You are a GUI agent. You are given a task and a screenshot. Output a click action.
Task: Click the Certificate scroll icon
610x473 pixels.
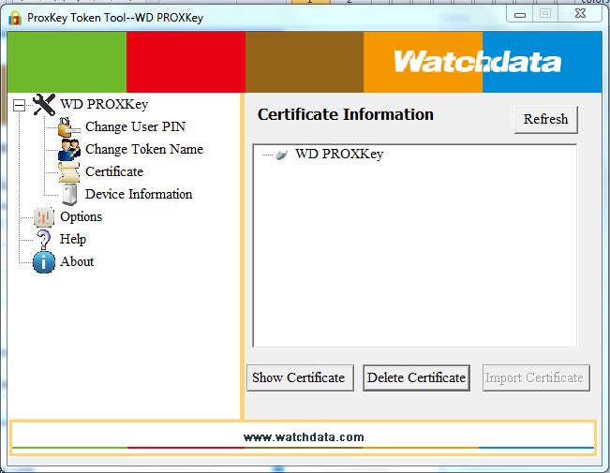[x=68, y=172]
